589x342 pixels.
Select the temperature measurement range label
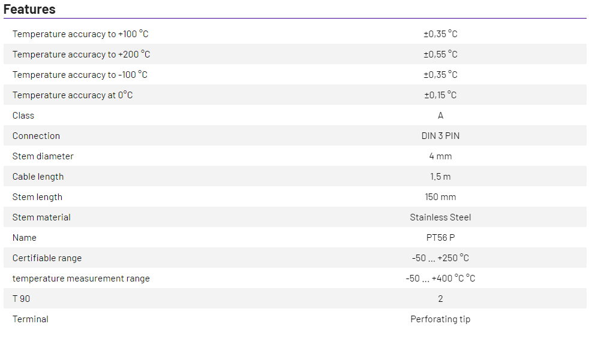81,279
